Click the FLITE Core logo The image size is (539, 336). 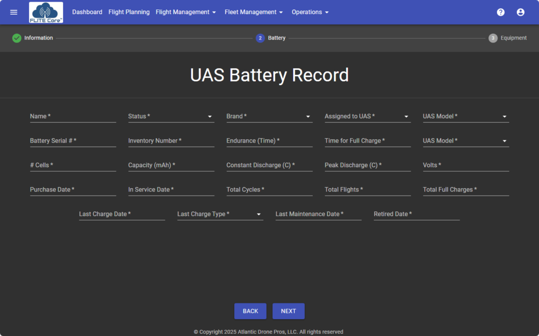(46, 12)
